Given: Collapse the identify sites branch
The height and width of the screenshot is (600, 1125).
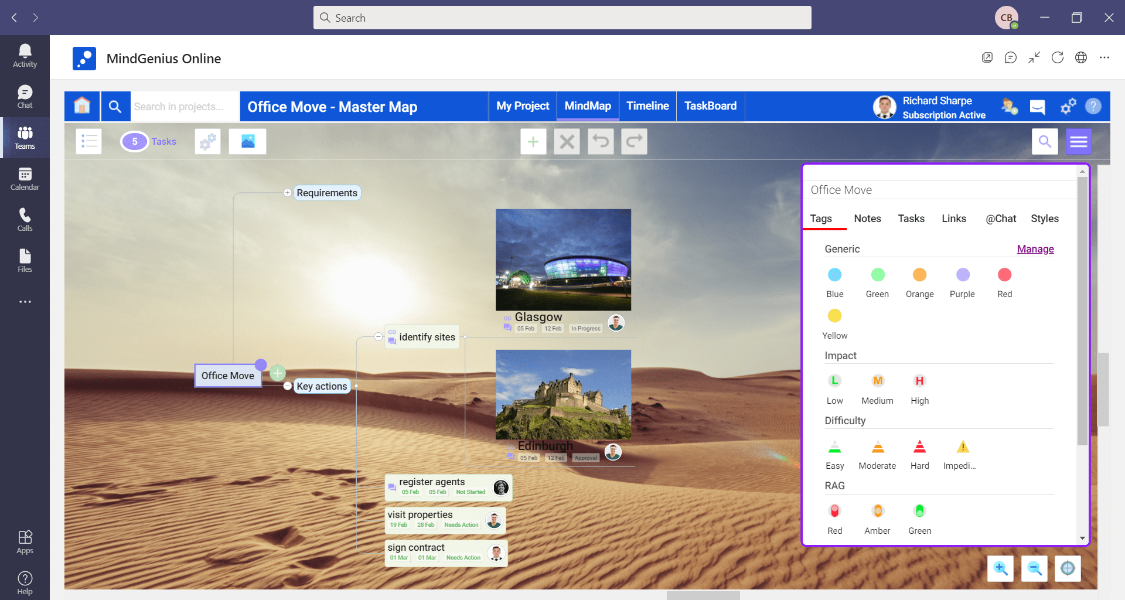Looking at the screenshot, I should 378,337.
